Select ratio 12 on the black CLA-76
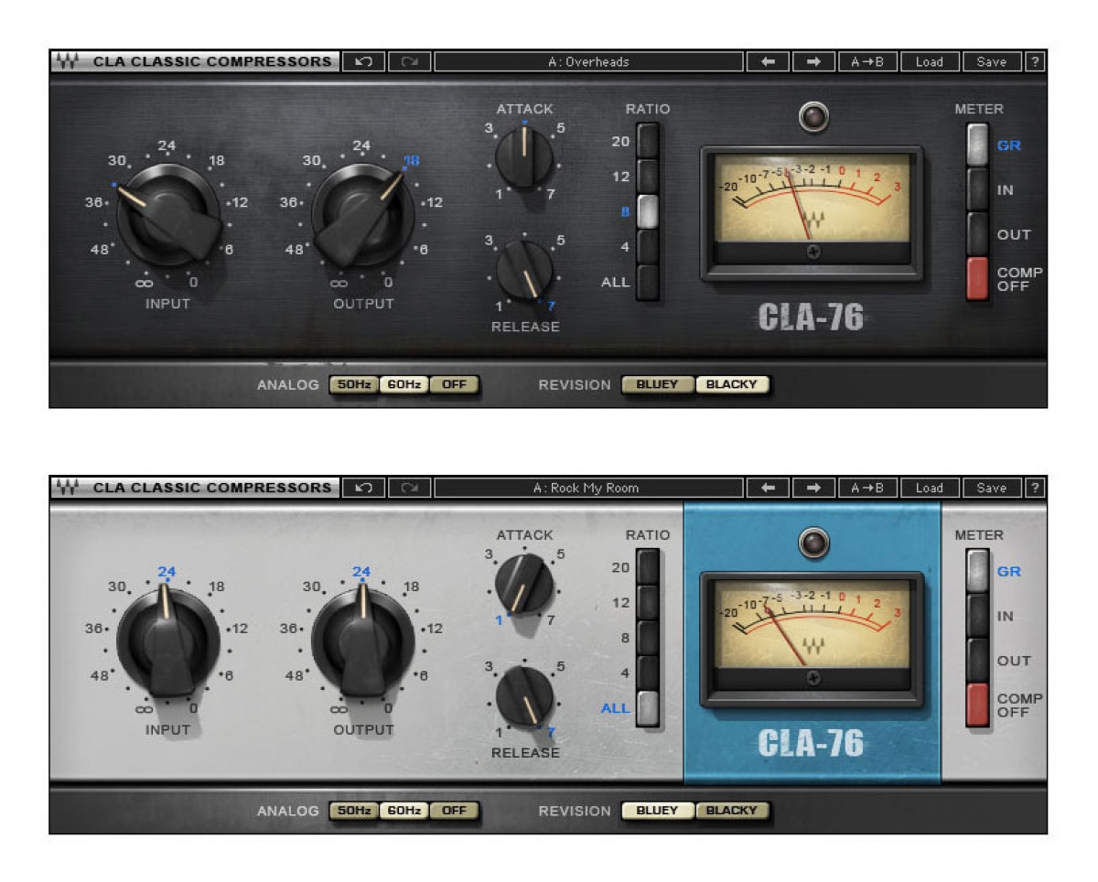 click(x=648, y=176)
